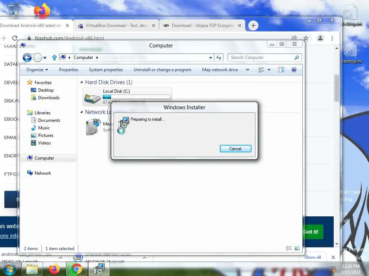Refresh the Computer folder view
The width and height of the screenshot is (369, 276).
(219, 57)
